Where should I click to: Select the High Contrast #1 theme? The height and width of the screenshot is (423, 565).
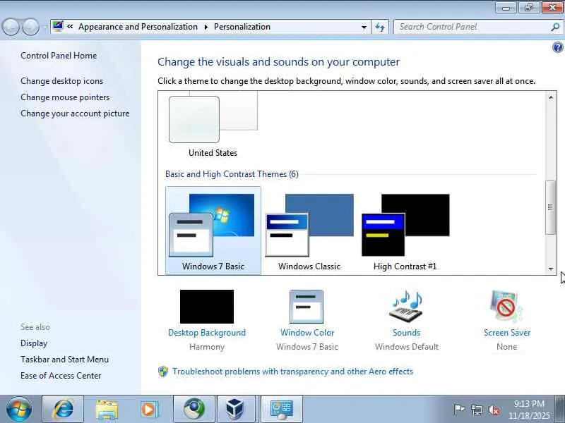tap(405, 231)
